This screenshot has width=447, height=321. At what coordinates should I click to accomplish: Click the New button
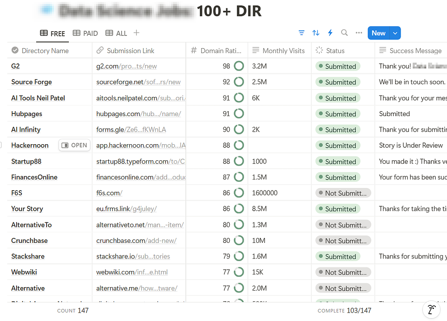coord(379,33)
